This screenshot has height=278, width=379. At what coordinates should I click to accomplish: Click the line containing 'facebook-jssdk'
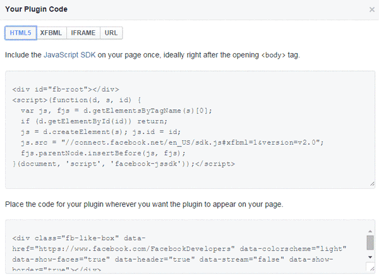tap(124, 164)
